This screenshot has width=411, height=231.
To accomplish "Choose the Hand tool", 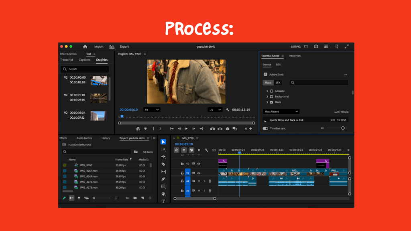I will (163, 194).
